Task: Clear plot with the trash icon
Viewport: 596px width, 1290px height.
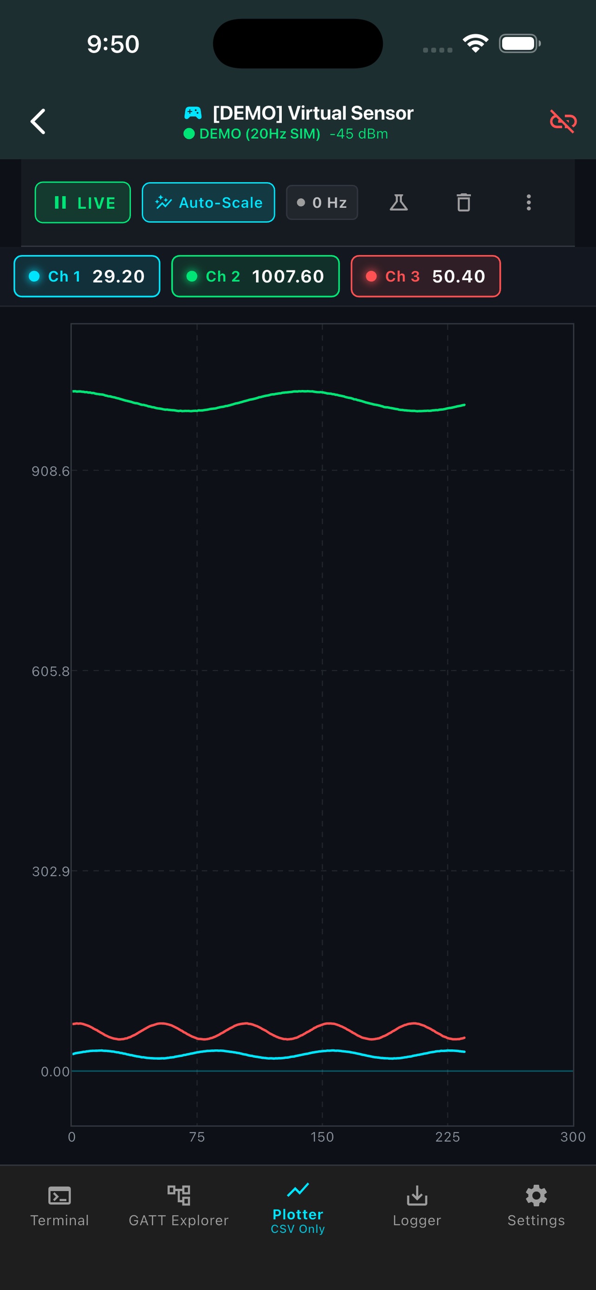Action: pos(464,203)
